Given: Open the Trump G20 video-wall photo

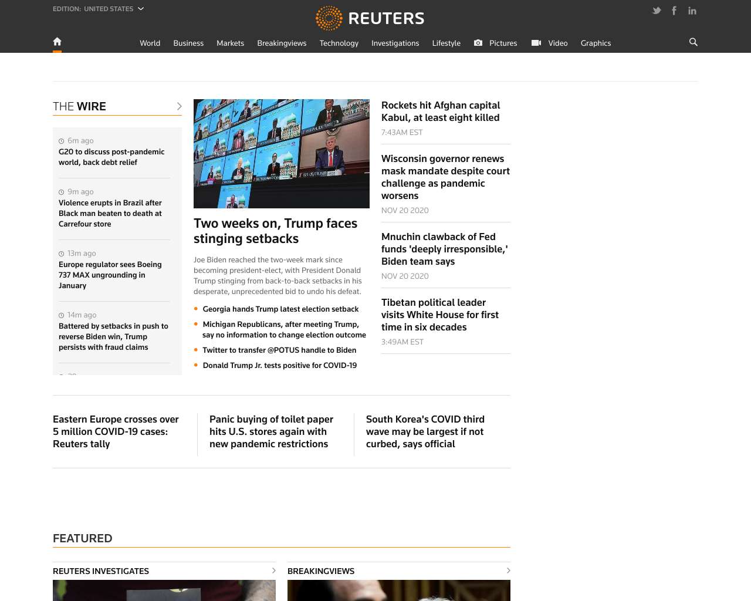Looking at the screenshot, I should 282,154.
